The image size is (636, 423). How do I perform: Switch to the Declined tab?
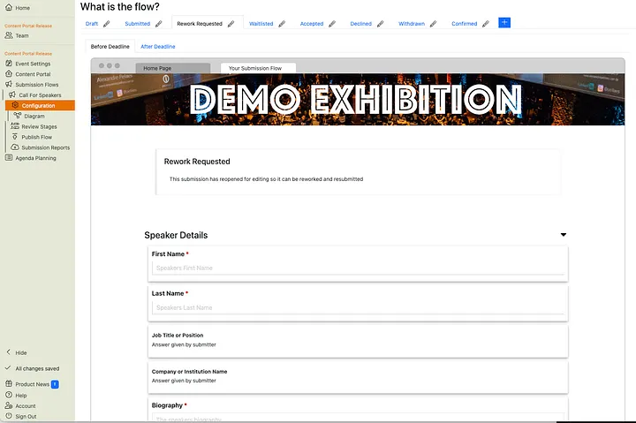click(x=361, y=24)
